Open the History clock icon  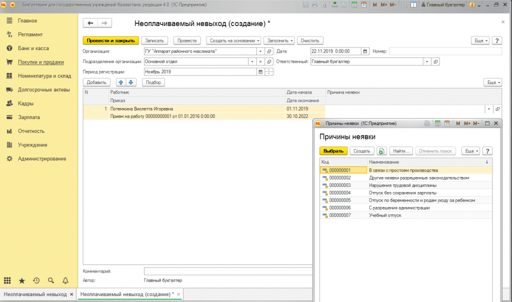36,280
